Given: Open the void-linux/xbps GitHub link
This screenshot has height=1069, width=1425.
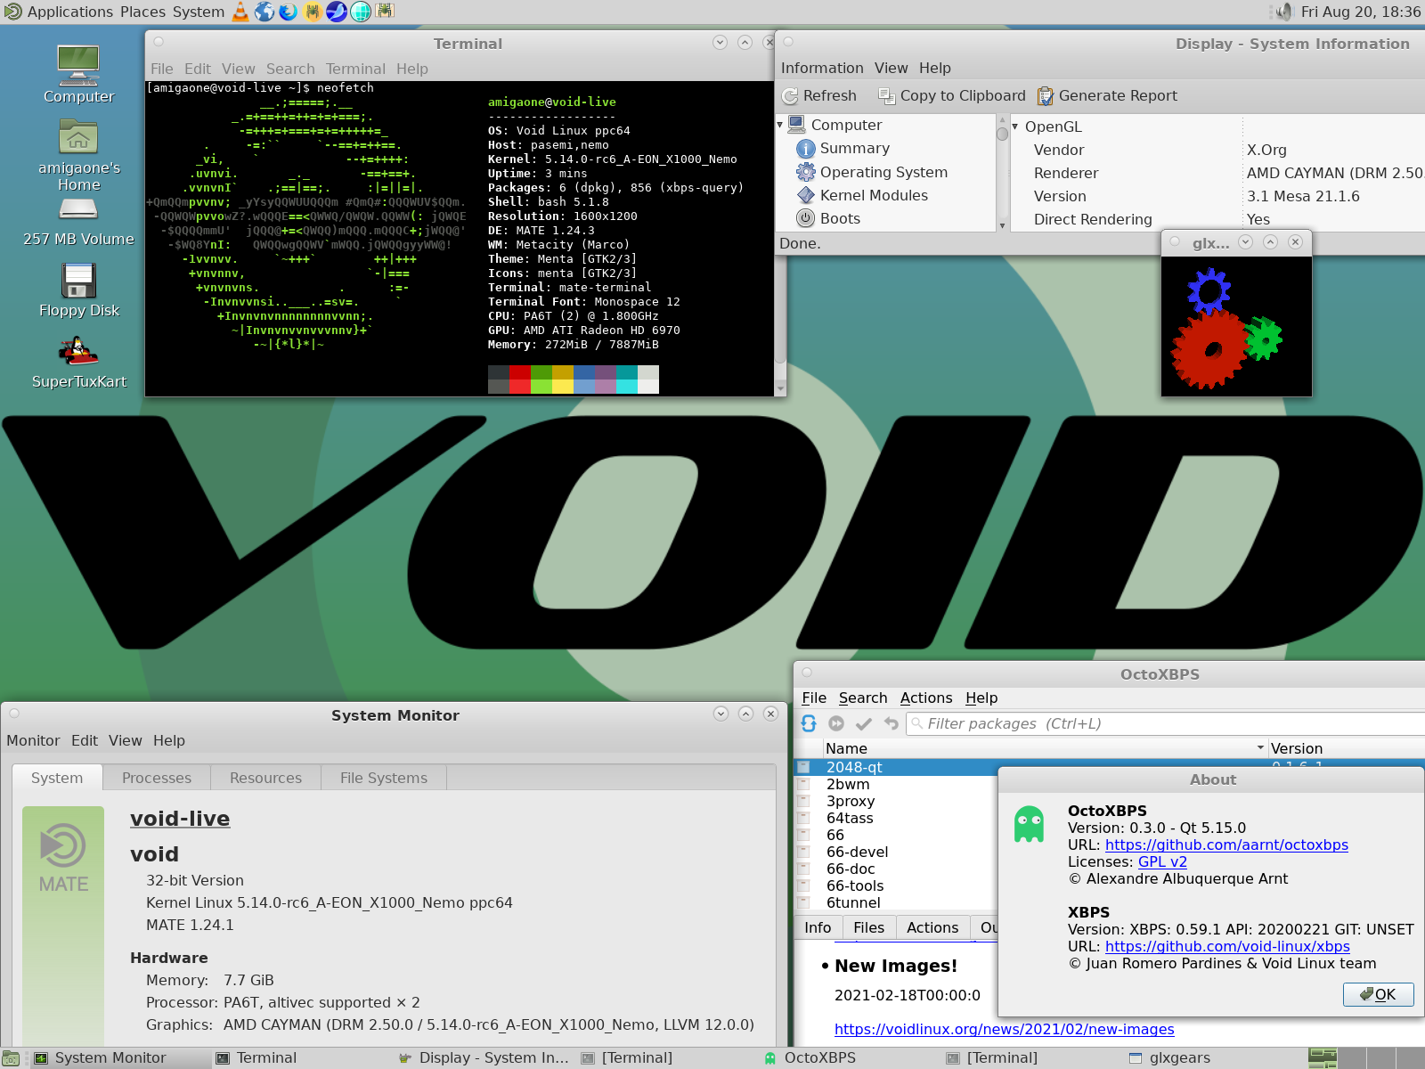Looking at the screenshot, I should pyautogui.click(x=1227, y=946).
